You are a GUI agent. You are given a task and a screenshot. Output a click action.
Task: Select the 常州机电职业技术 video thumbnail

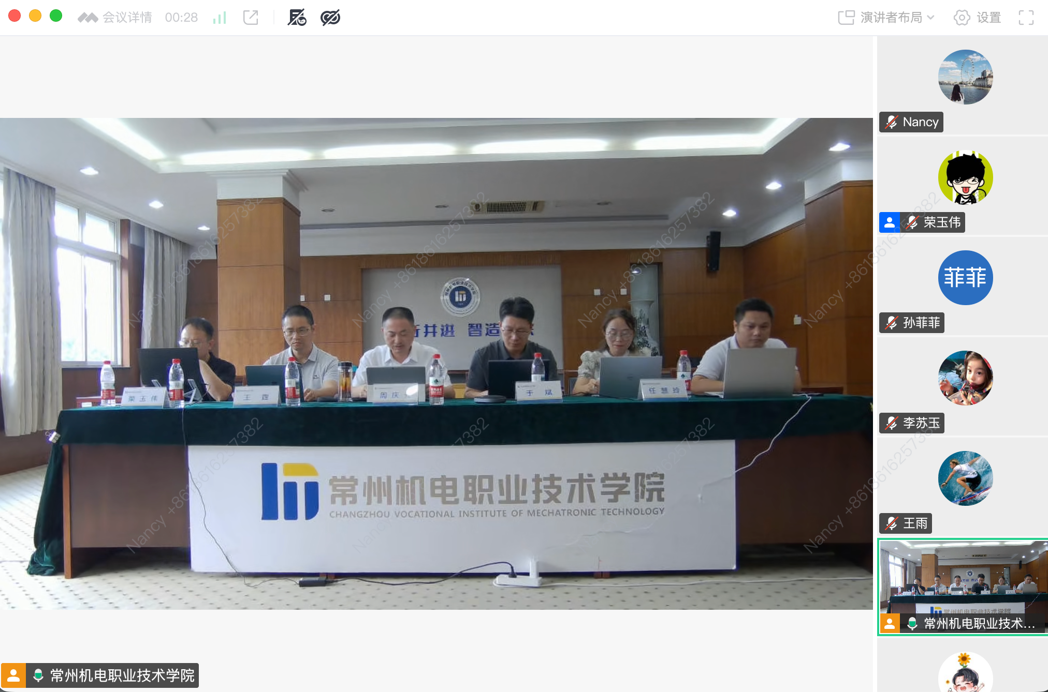pos(963,586)
